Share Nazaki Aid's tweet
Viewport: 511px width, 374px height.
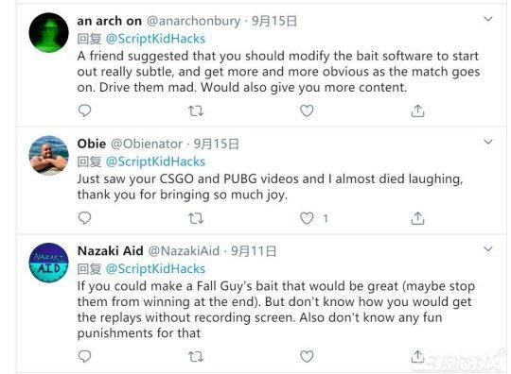[x=417, y=356]
